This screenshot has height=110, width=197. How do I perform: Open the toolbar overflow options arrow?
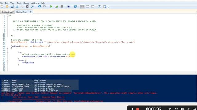tap(108, 7)
